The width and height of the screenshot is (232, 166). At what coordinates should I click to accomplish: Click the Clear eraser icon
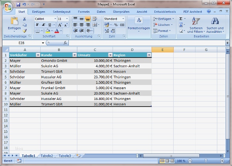[x=181, y=31]
